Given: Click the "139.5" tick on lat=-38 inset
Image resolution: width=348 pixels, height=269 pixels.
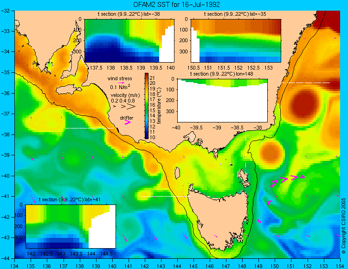Looking at the screenshot, I should click(156, 68).
